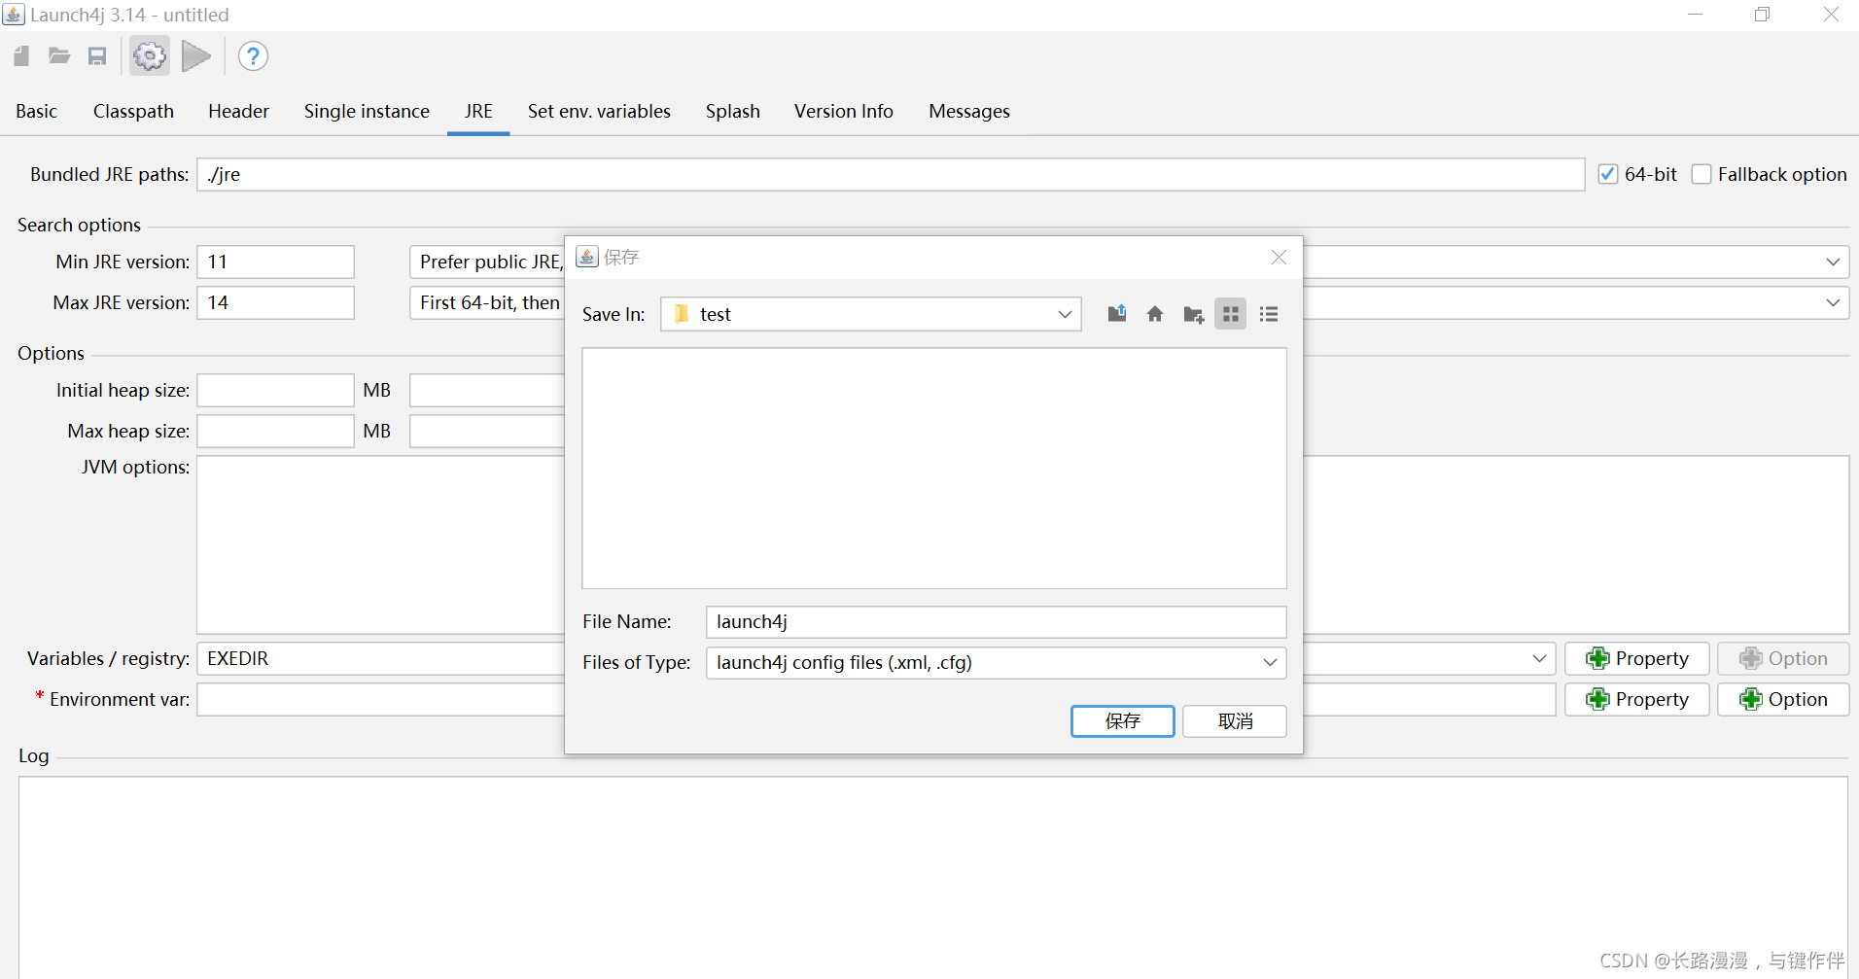Viewport: 1859px width, 979px height.
Task: Switch to the Basic tab
Action: (x=37, y=111)
